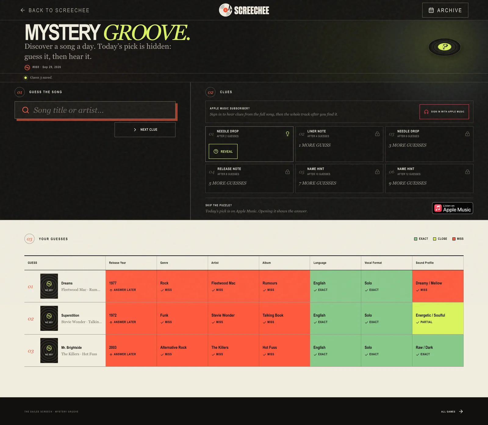488x425 pixels.
Task: Click the Alternative Rock genre cell
Action: tap(182, 351)
